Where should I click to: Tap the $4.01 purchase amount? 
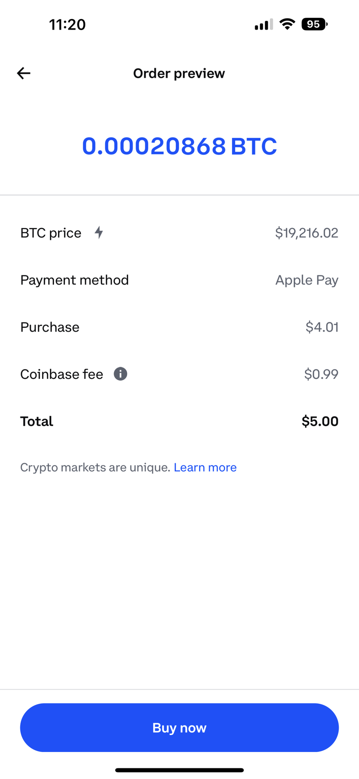click(322, 327)
